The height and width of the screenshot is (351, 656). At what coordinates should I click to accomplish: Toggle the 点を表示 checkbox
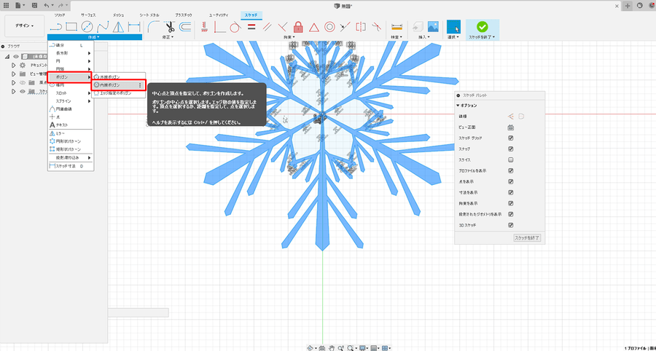pyautogui.click(x=510, y=182)
